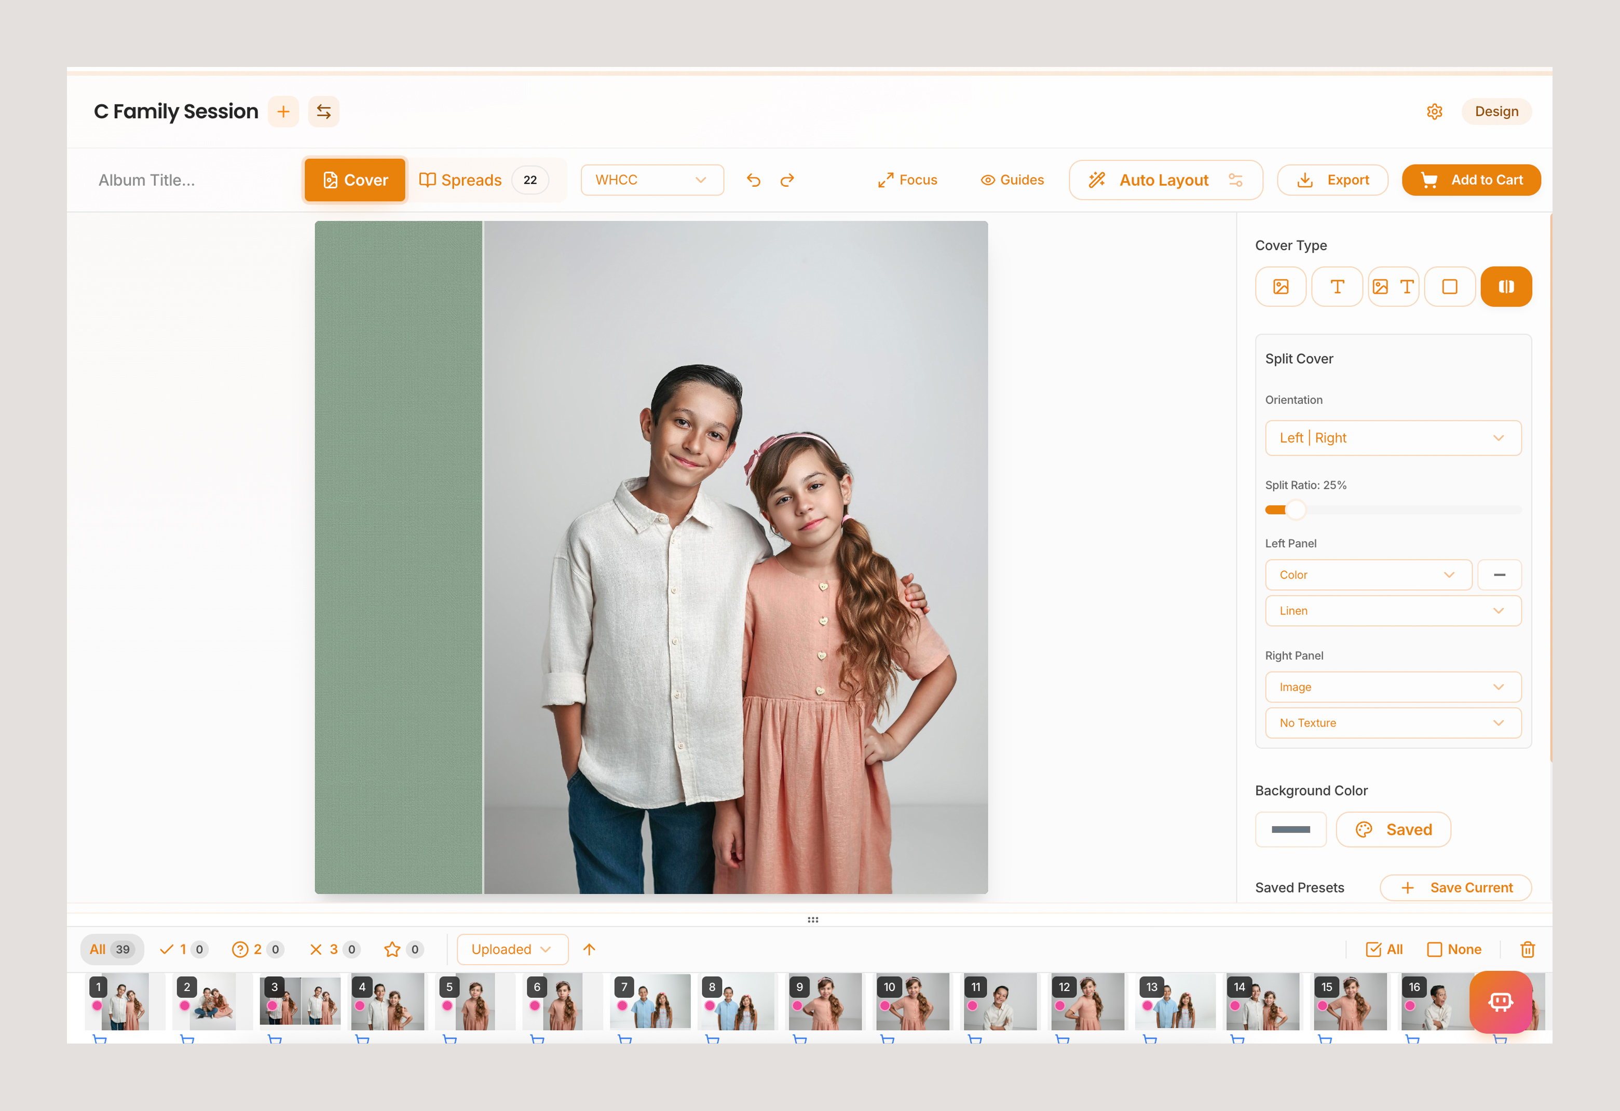Click the Add to Cart button
The width and height of the screenshot is (1620, 1111).
tap(1471, 180)
